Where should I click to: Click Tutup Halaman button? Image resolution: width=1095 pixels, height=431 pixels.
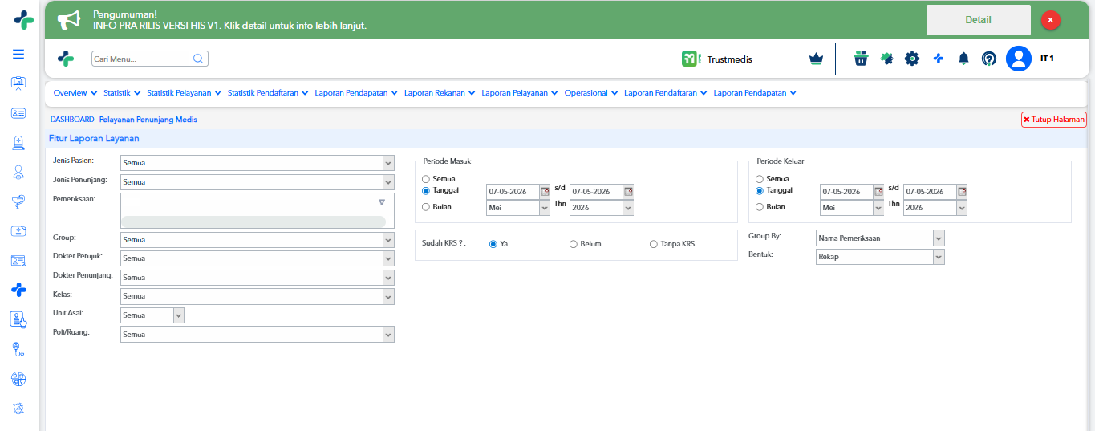(x=1054, y=120)
